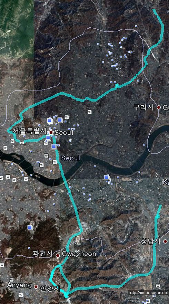Open the mouserace.net URL link
The width and height of the screenshot is (169, 304).
149,293
